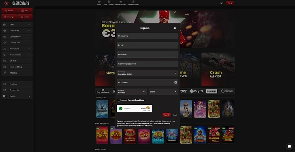Open the News And Blog item
This screenshot has width=295, height=152.
pyautogui.click(x=17, y=67)
